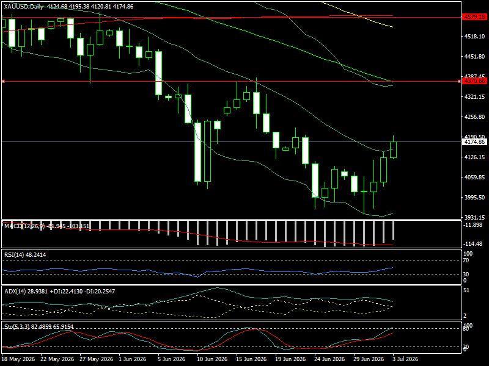489x366 pixels.
Task: Click the XAUUSD,Daily chart title text
Action: [24, 7]
